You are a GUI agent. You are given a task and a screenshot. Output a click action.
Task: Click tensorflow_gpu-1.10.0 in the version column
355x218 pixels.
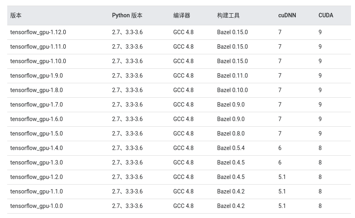click(38, 61)
